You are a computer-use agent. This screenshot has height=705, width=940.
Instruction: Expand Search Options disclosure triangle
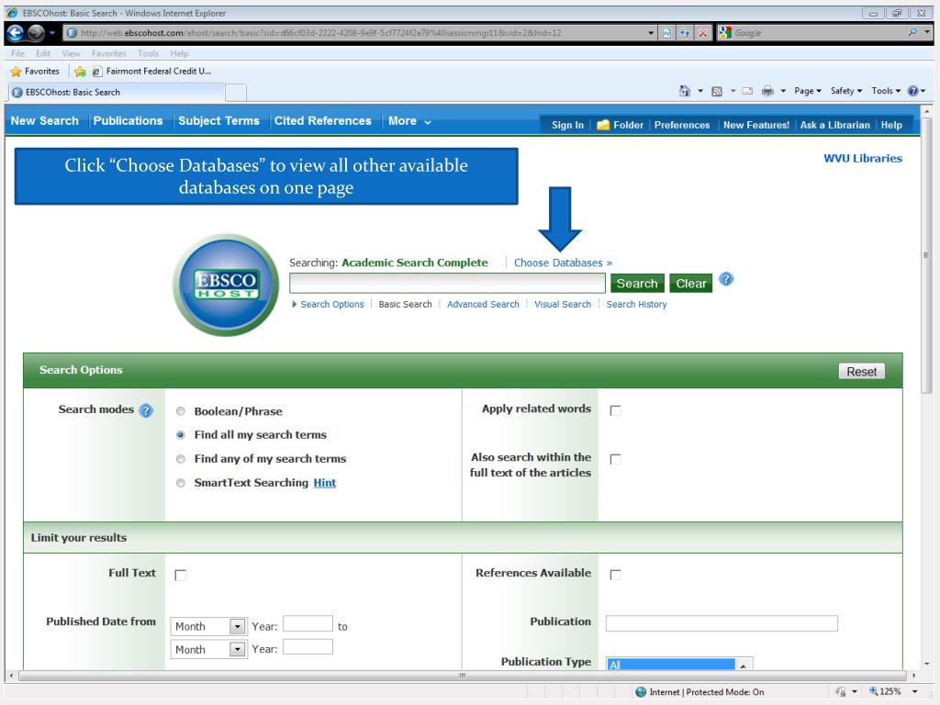[295, 304]
